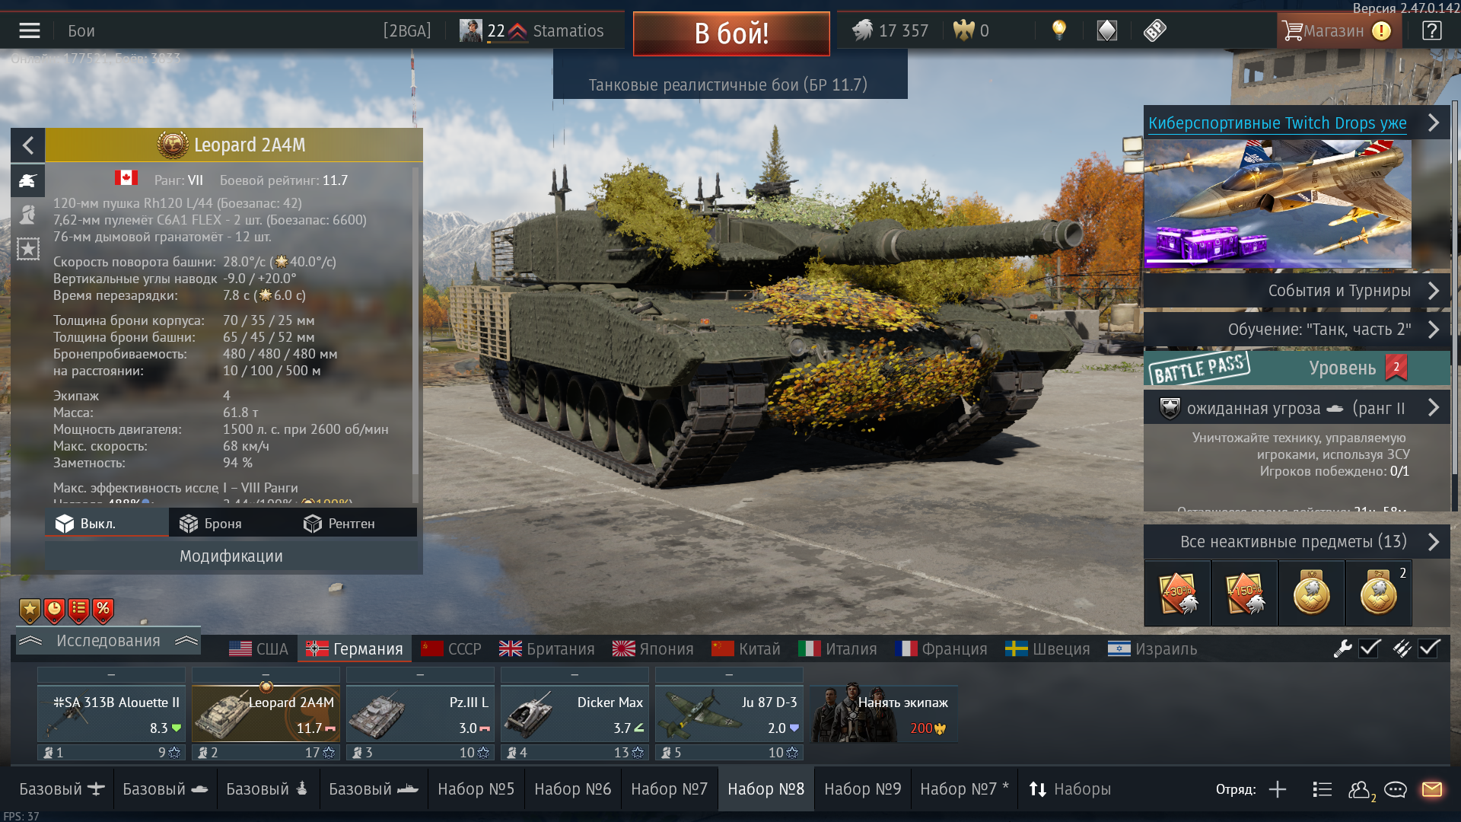
Task: Open the crew member icon in info panel
Action: click(28, 215)
